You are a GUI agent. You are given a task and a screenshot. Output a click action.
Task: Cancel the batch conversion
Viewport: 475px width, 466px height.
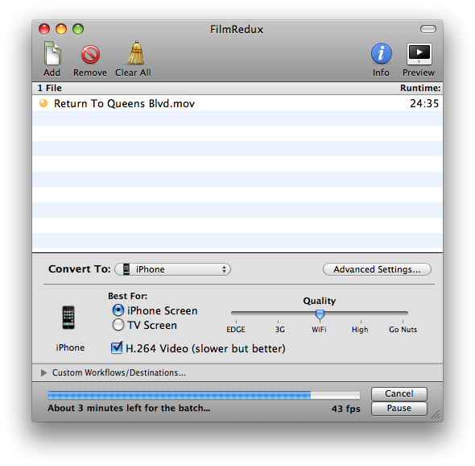(399, 393)
